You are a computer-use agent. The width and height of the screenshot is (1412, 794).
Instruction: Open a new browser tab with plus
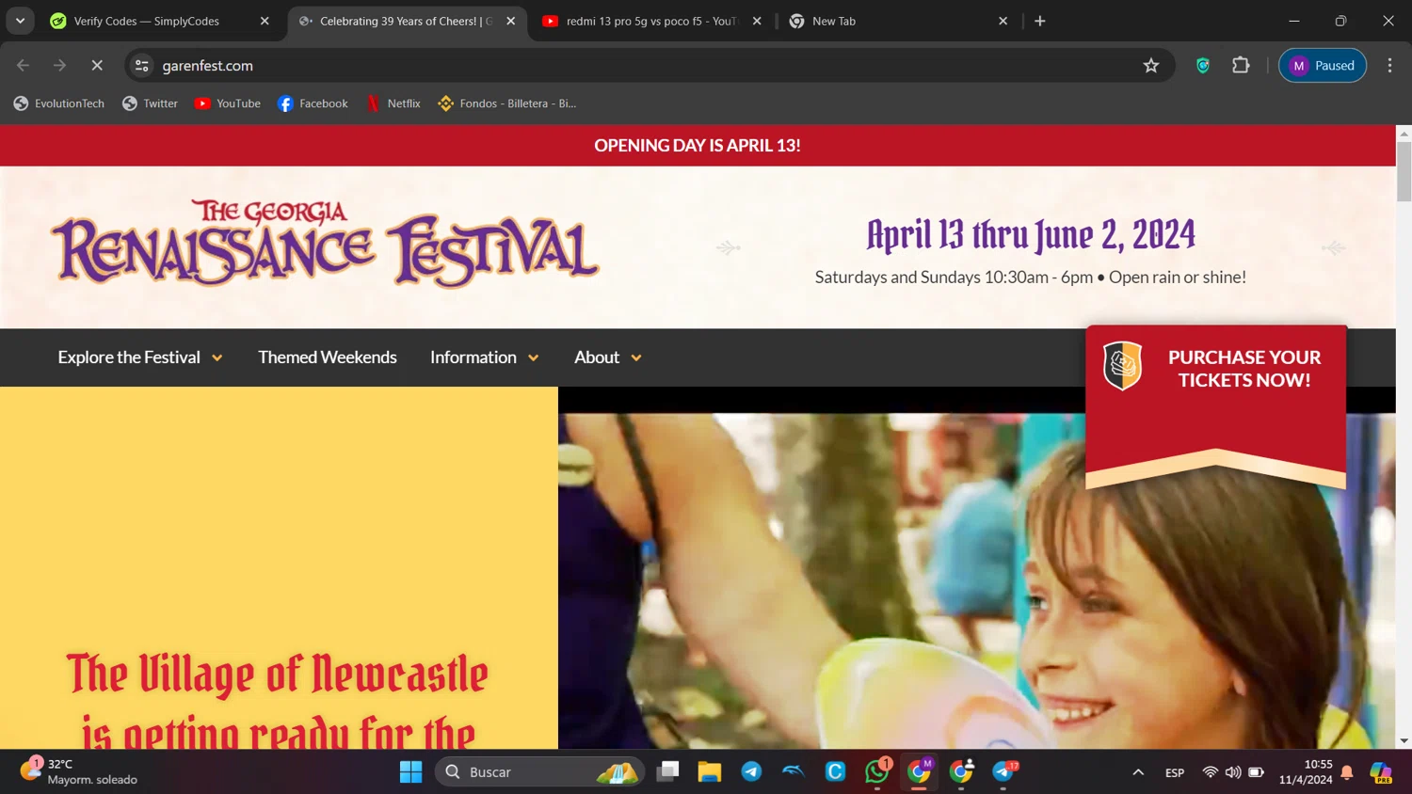pyautogui.click(x=1040, y=21)
